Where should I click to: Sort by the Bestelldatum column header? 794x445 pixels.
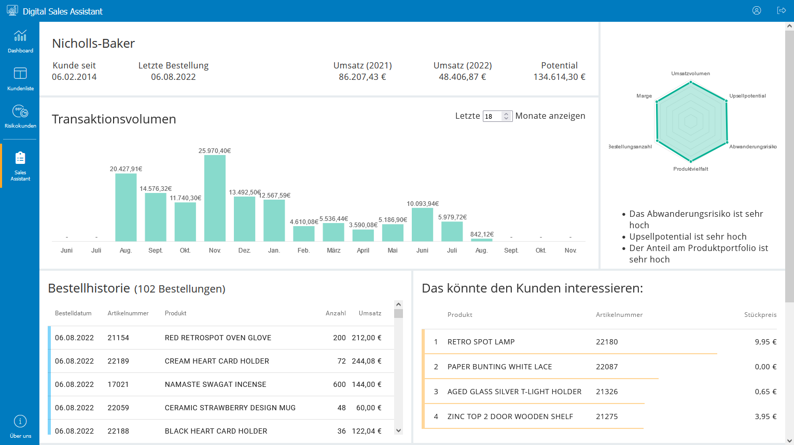point(73,313)
